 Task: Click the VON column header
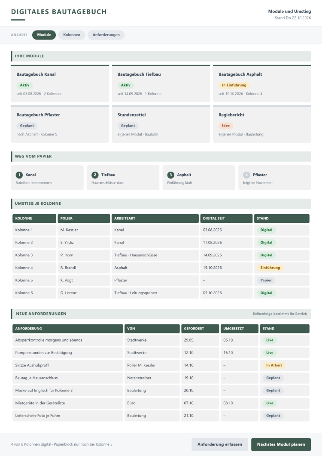coord(152,329)
